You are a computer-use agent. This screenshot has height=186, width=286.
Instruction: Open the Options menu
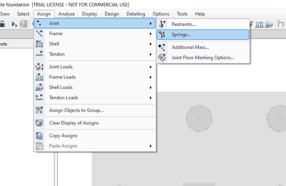pos(161,14)
